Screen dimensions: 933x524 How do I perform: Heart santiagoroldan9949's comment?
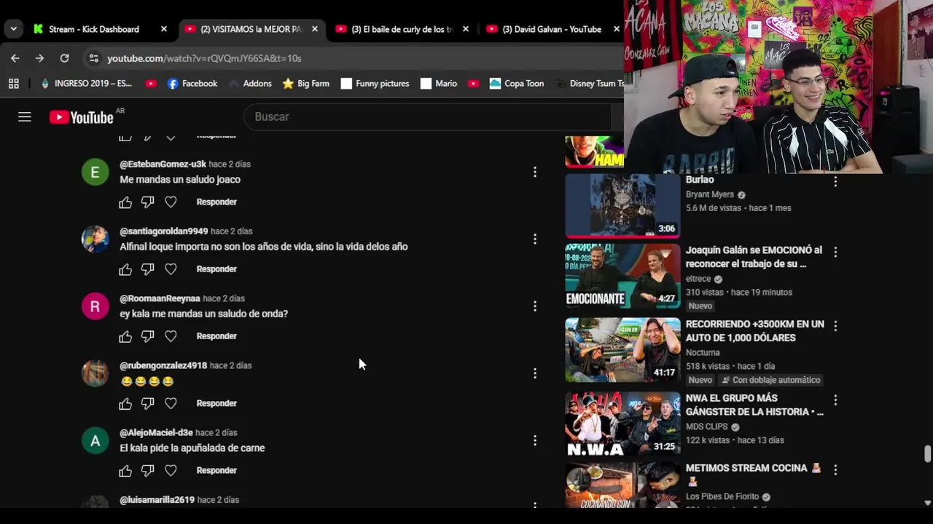(x=171, y=269)
